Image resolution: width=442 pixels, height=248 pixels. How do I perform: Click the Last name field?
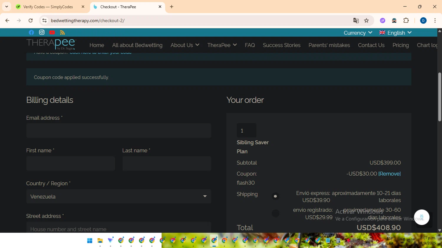click(x=166, y=163)
